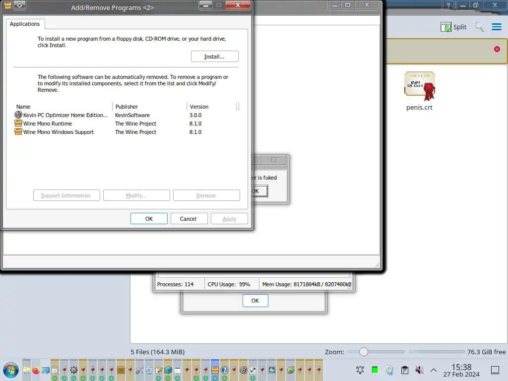Select the Applications tab
The height and width of the screenshot is (381, 508).
pyautogui.click(x=25, y=24)
